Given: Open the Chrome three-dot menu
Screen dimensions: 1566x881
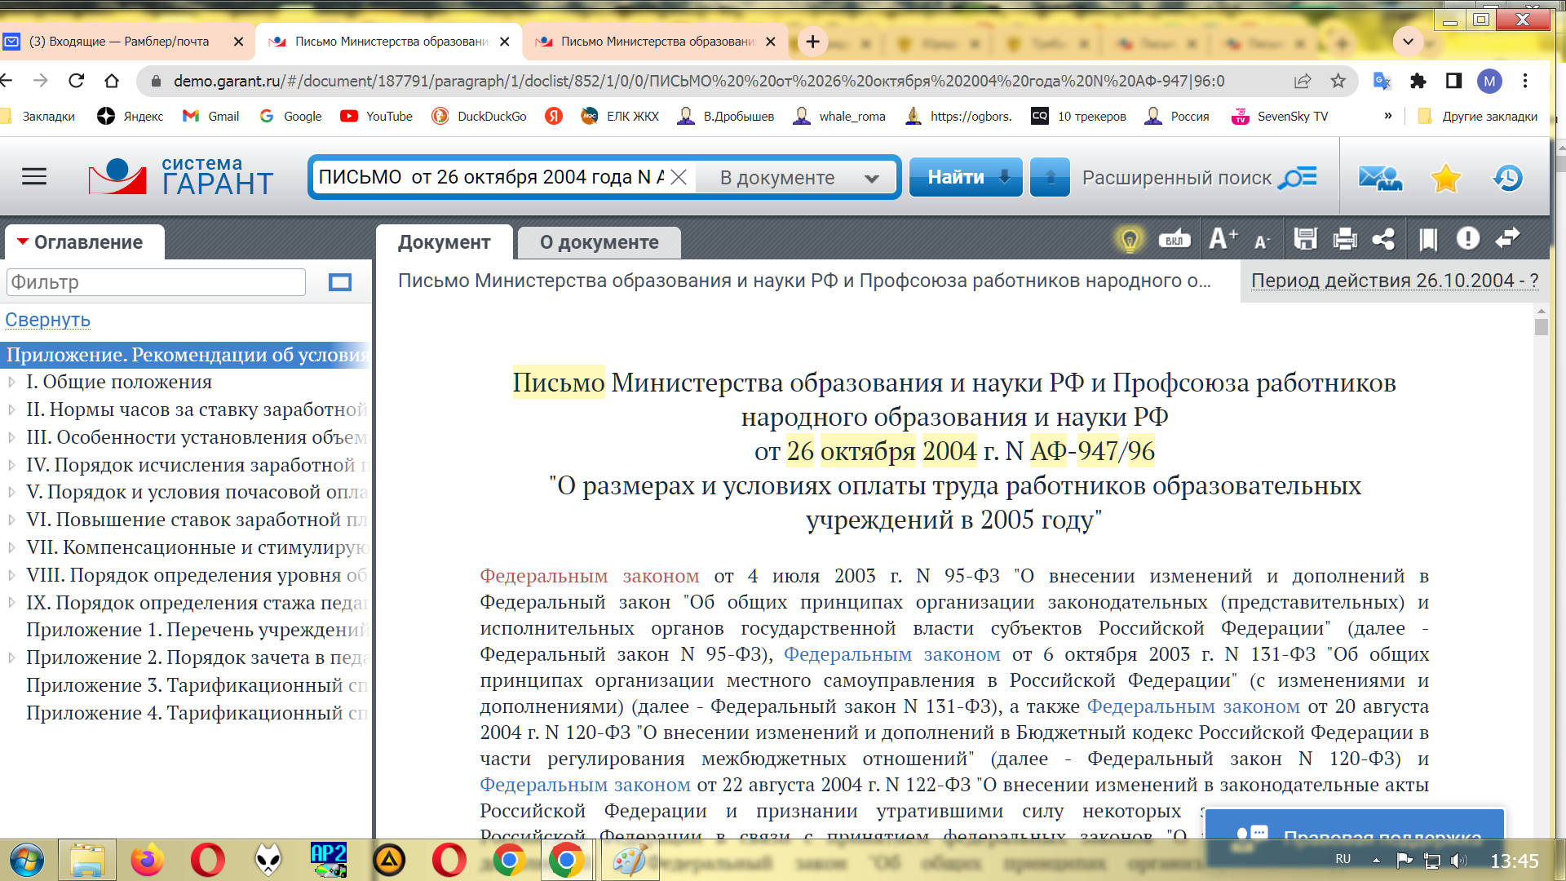Looking at the screenshot, I should click(1525, 81).
